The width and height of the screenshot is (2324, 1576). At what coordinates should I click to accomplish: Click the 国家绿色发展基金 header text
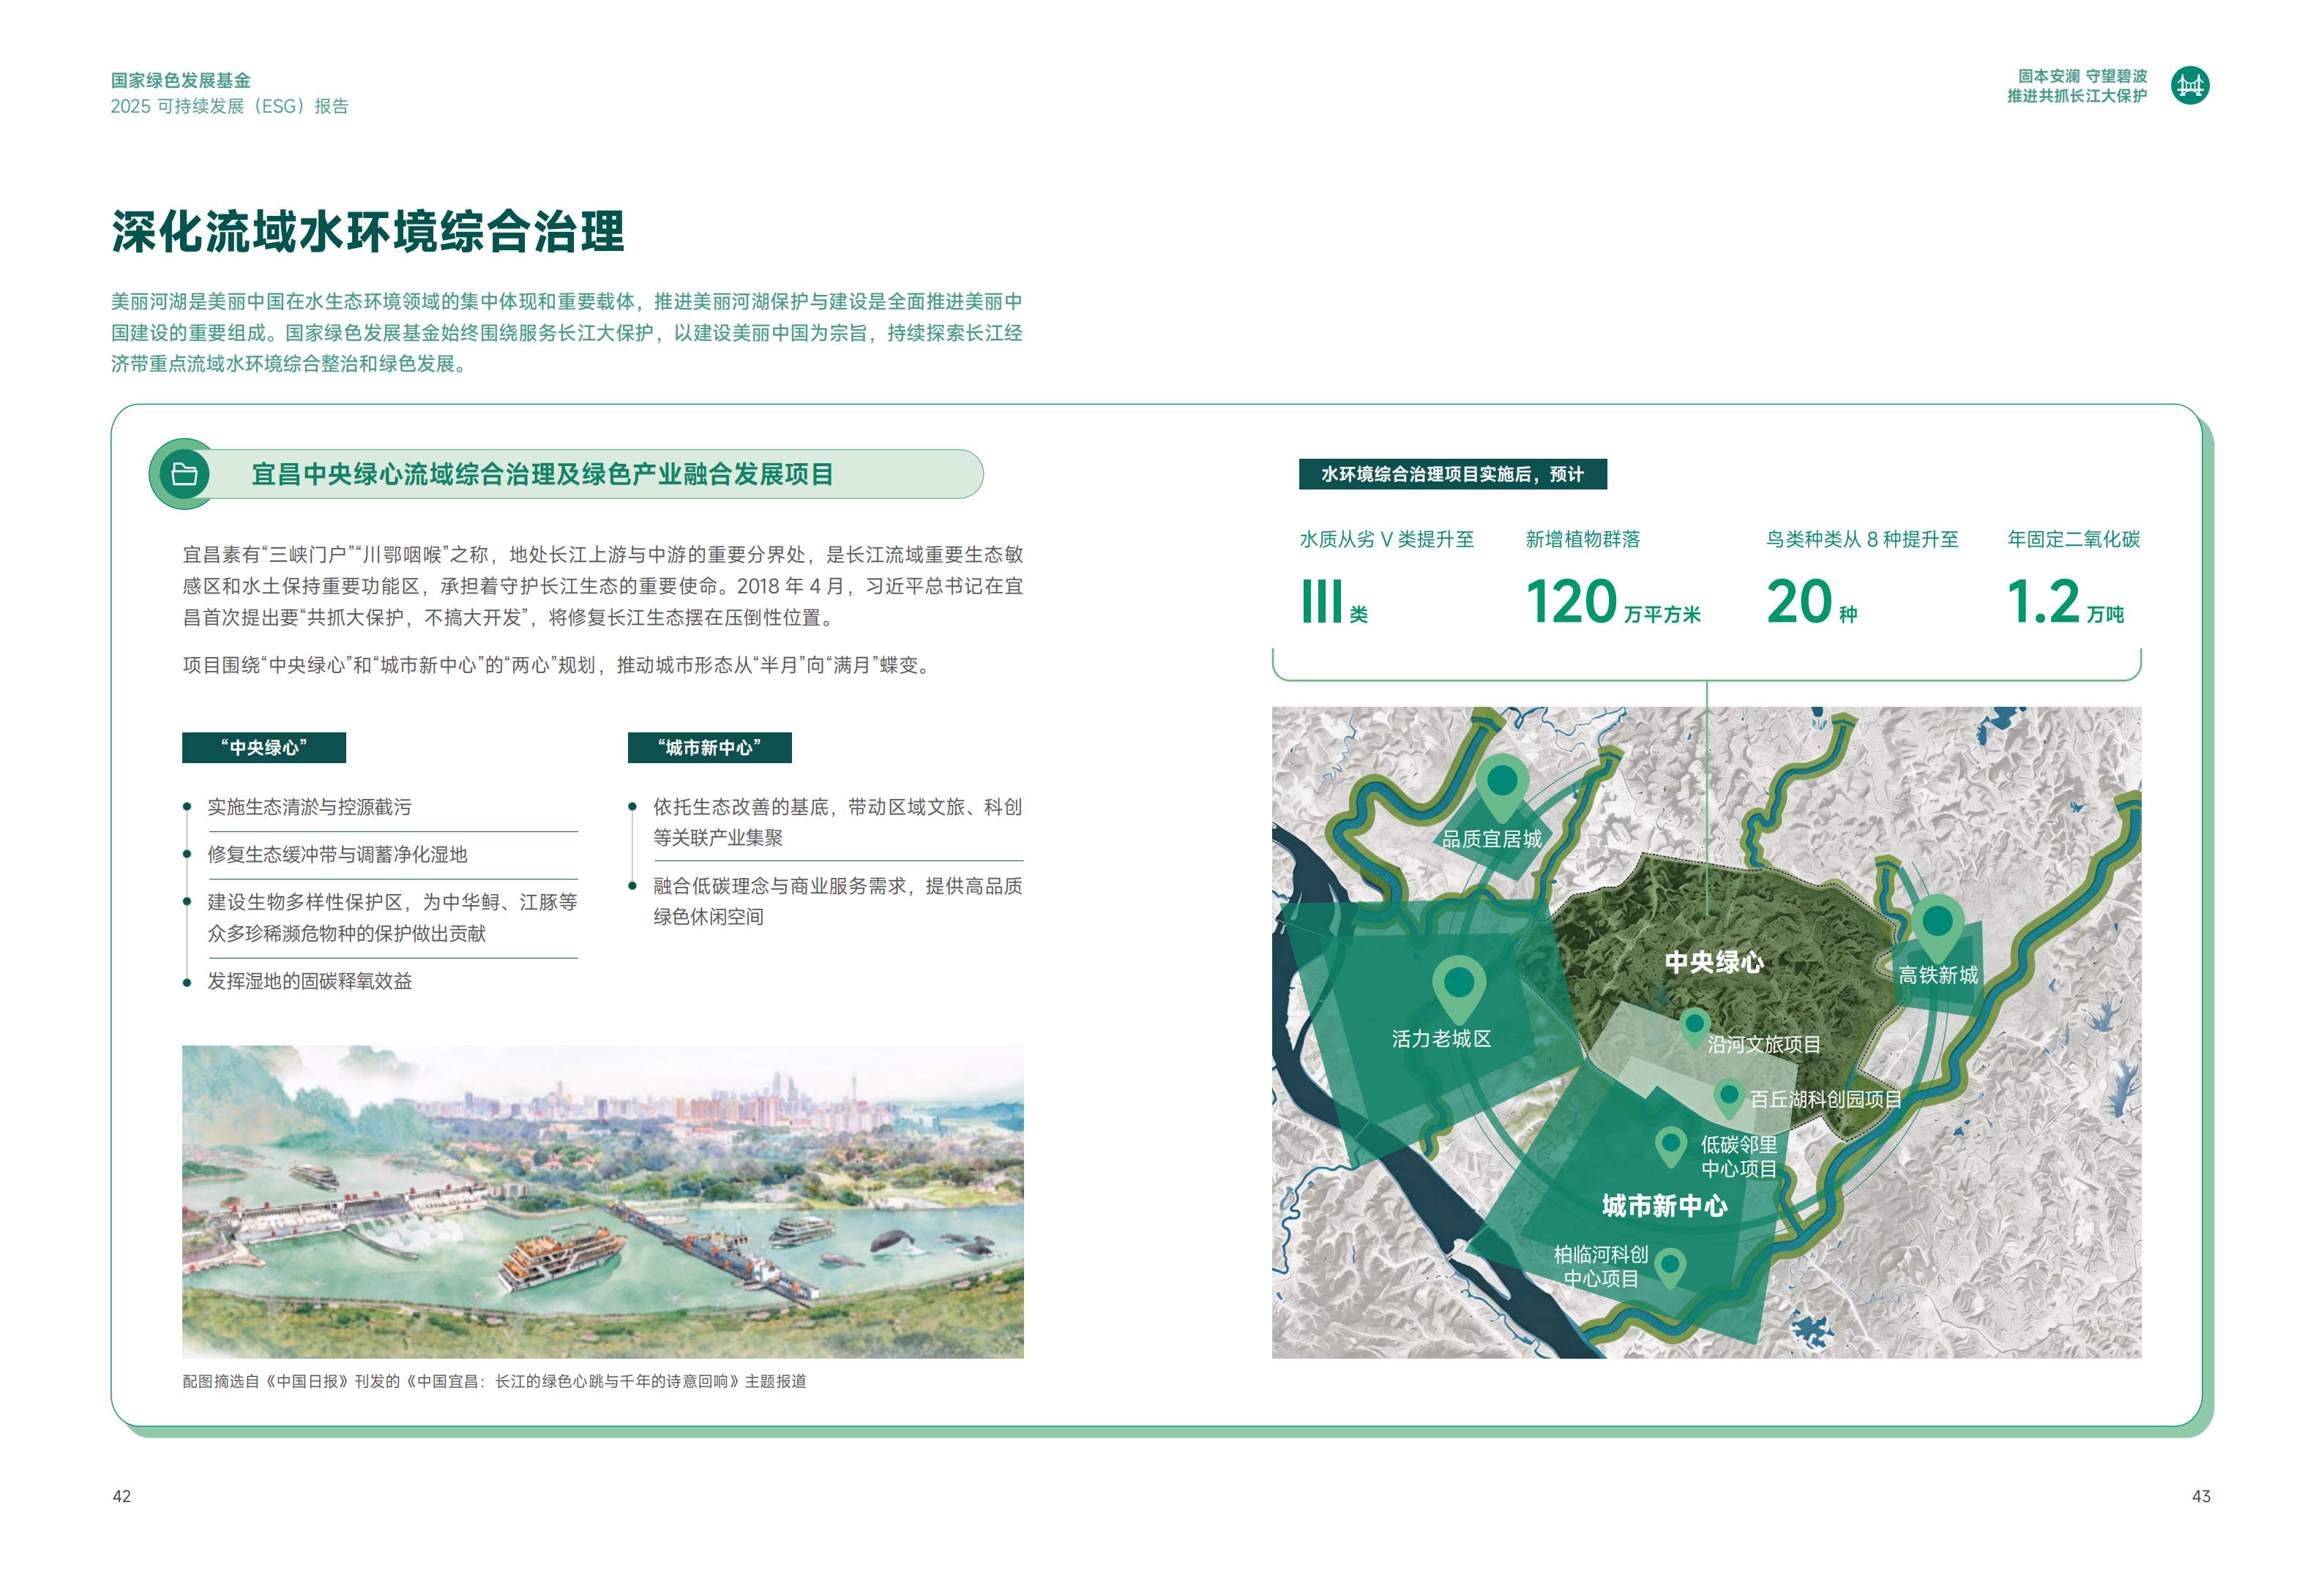click(181, 80)
